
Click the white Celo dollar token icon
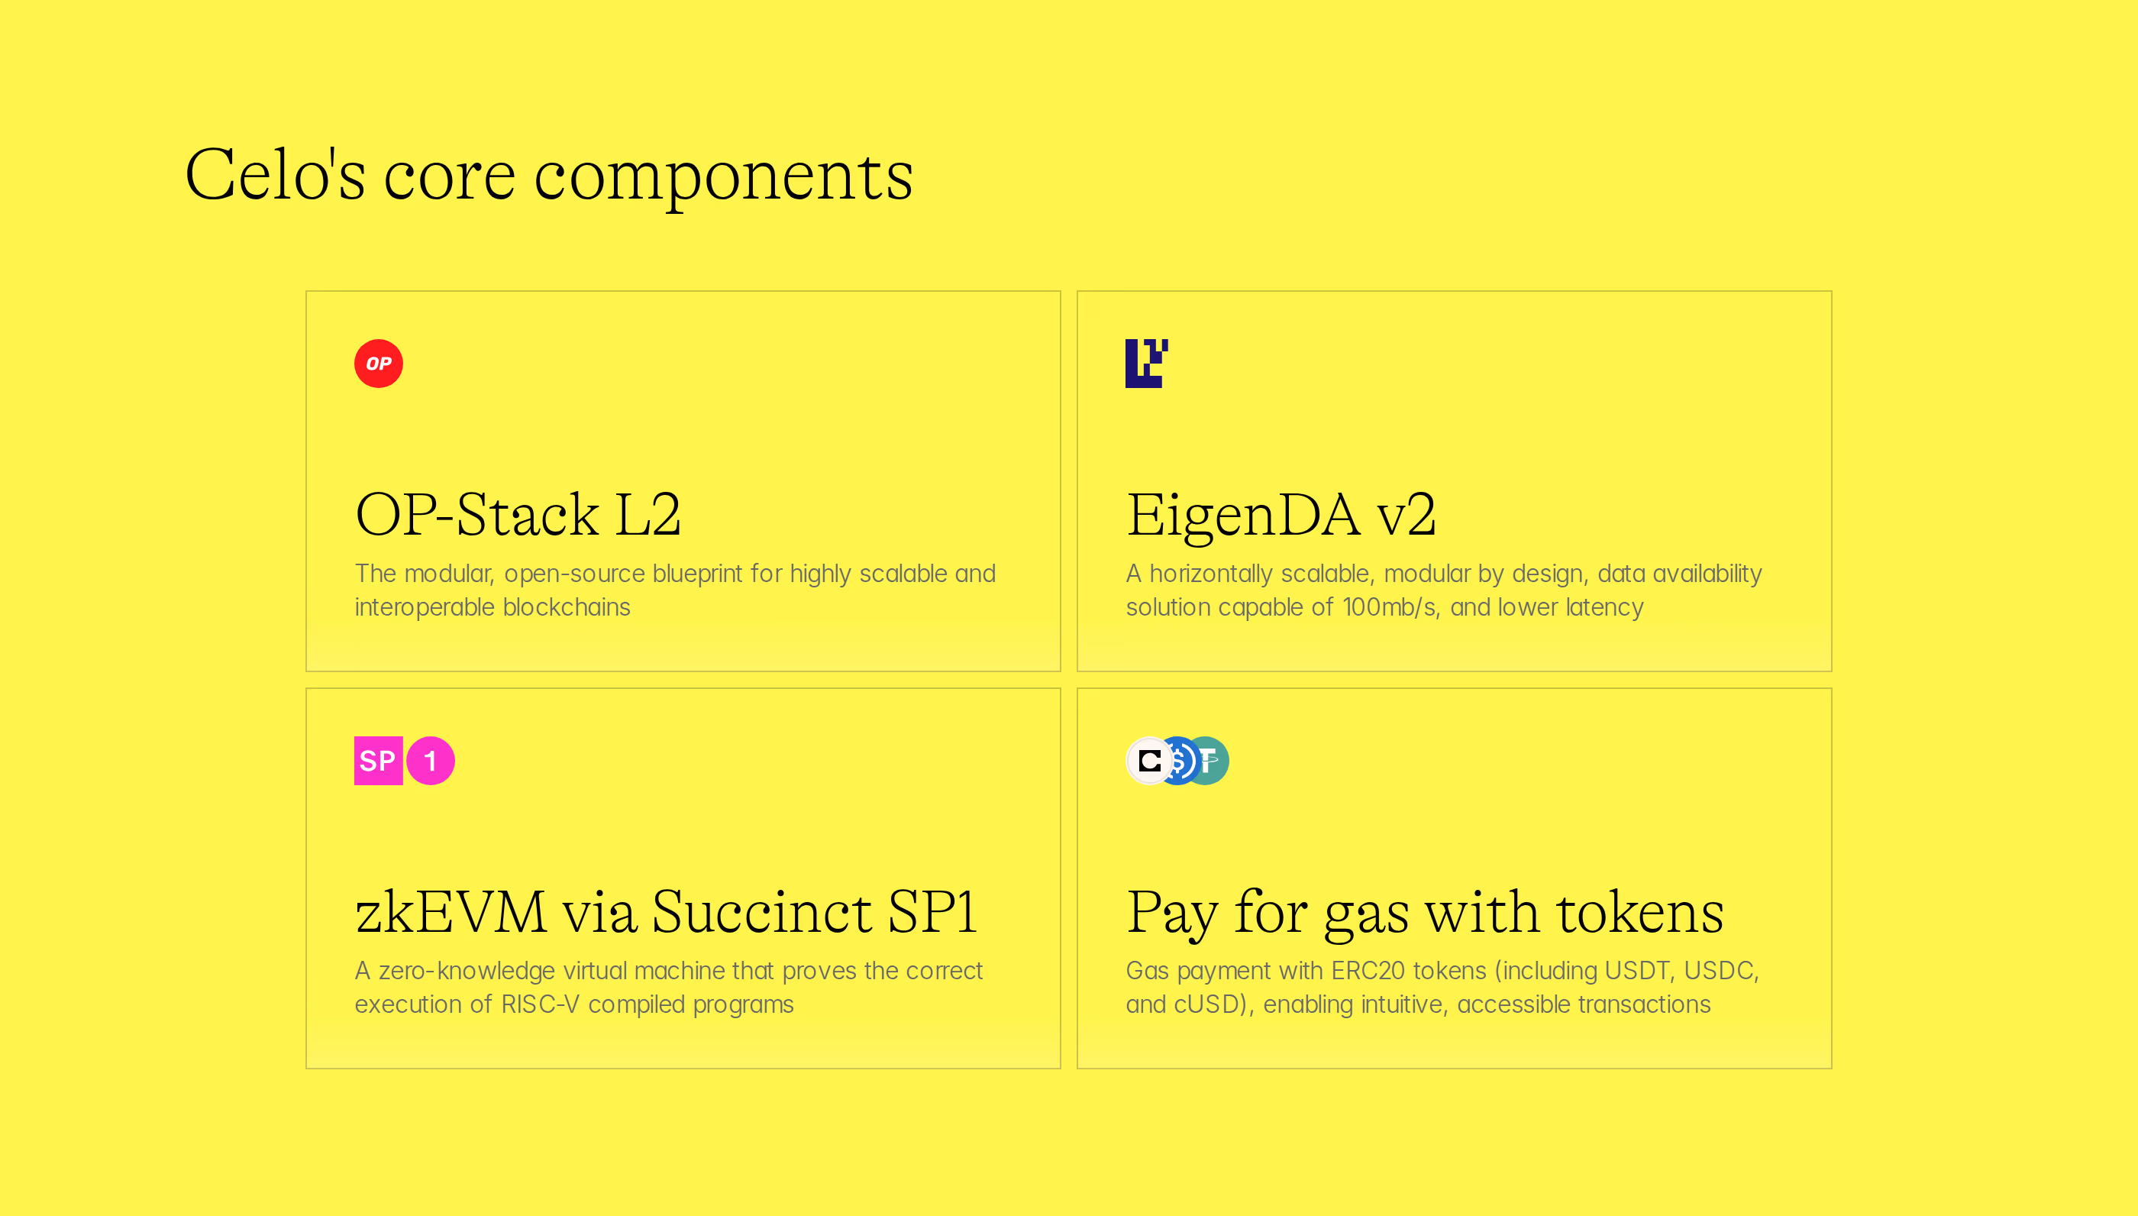[1150, 761]
